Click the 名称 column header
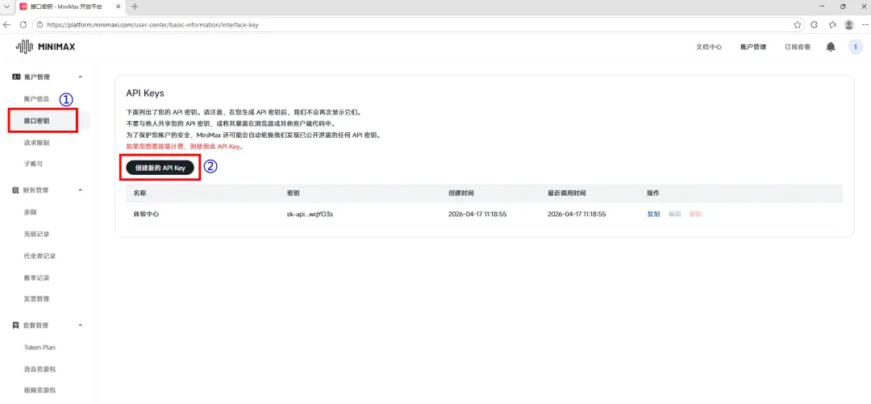The image size is (871, 404). pos(140,193)
